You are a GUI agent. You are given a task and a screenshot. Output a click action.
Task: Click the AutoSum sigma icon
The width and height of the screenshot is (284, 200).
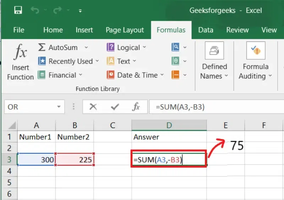coord(42,48)
